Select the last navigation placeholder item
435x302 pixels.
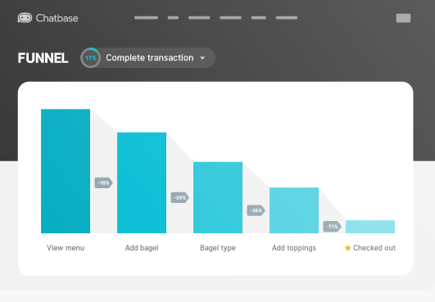287,18
